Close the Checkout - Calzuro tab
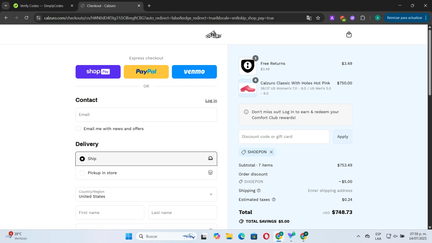This screenshot has height=243, width=432. 139,6
